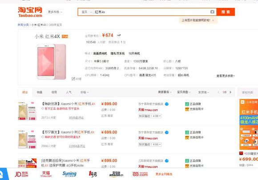The image size is (258, 180).
Task: Click the Tmall logo in the ¥899.00 row
Action: (148, 110)
